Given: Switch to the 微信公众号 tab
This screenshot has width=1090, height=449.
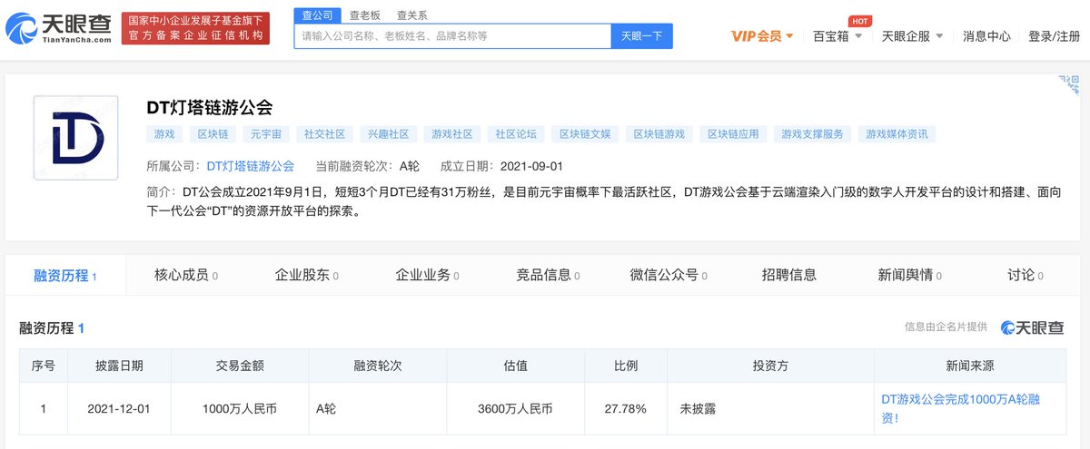Looking at the screenshot, I should (x=669, y=275).
